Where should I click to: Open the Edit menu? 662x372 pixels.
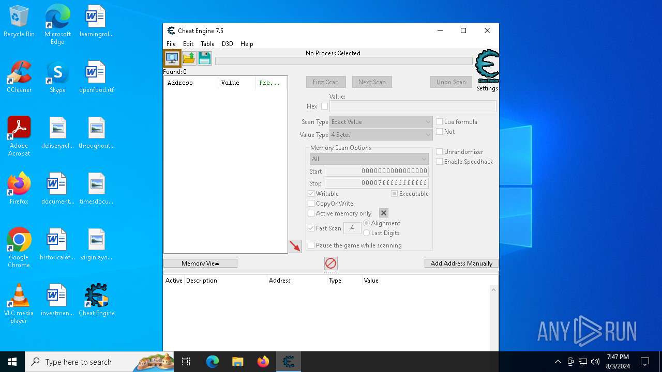coord(188,44)
